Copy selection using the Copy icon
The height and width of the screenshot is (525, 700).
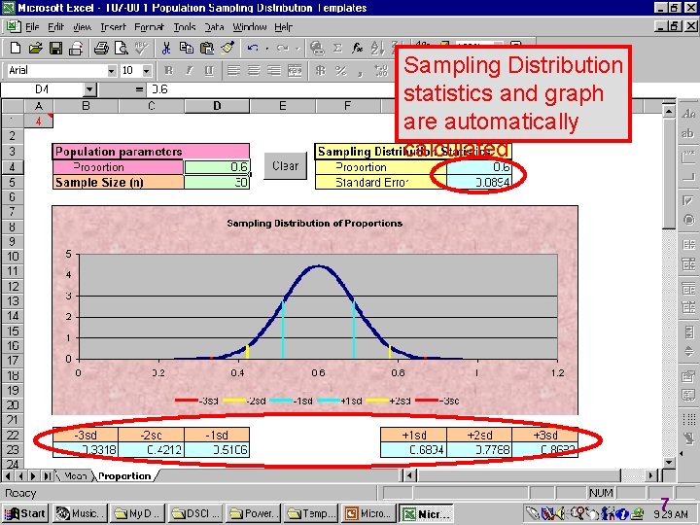186,48
